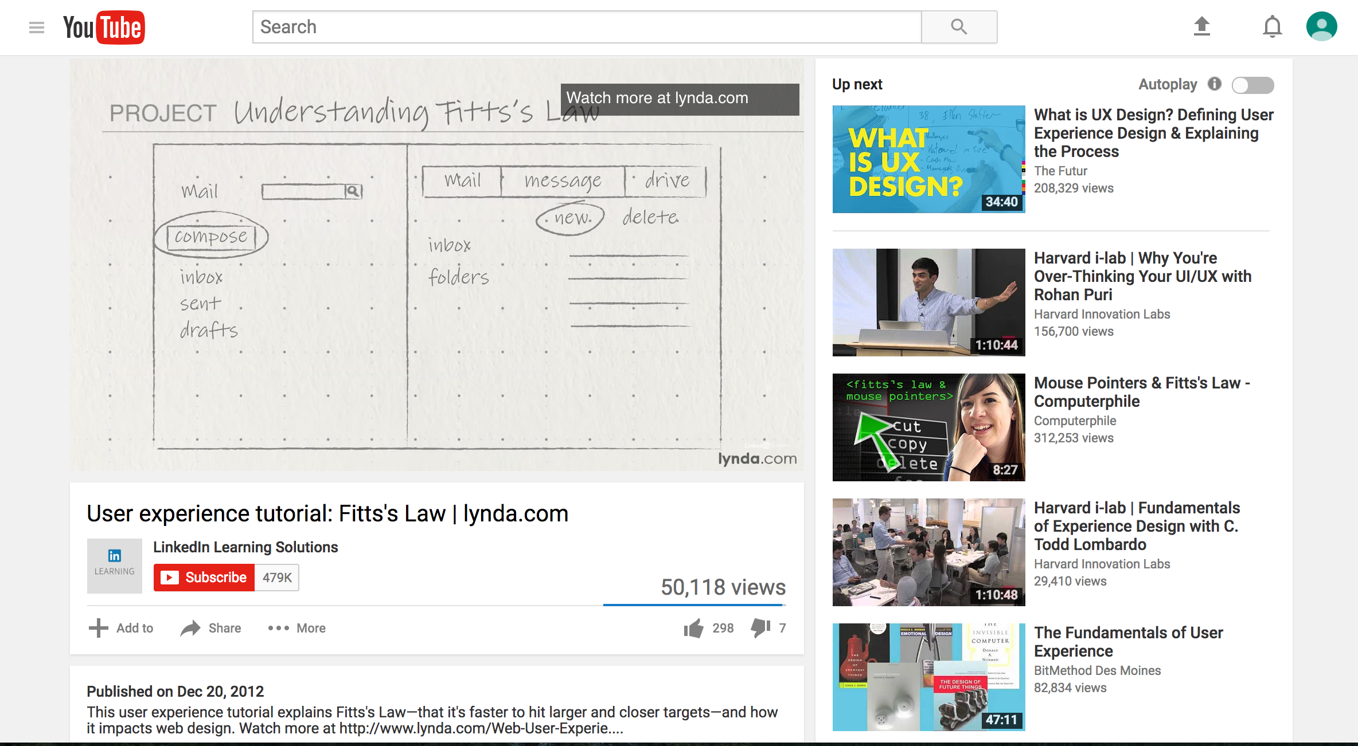Click the Published on Dec 20, 2012 text
The image size is (1358, 746).
click(175, 692)
